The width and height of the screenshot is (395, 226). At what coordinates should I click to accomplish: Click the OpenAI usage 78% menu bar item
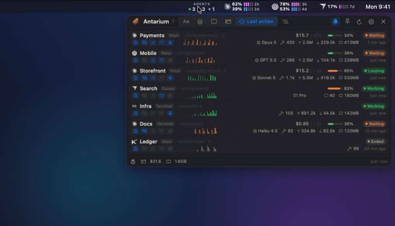289,7
